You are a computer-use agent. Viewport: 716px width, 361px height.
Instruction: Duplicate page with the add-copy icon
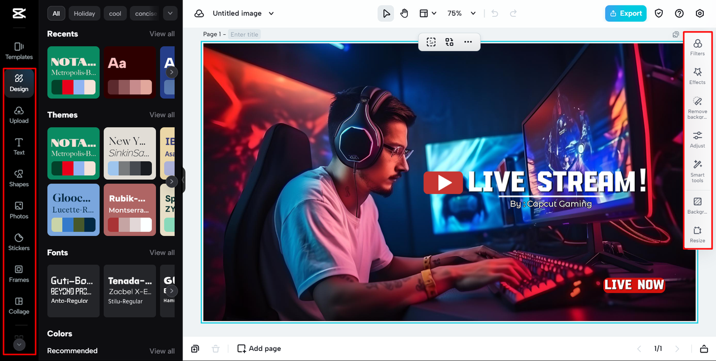195,349
